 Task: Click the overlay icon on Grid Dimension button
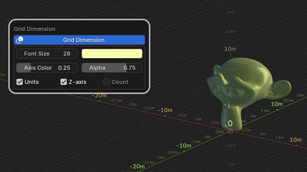(19, 40)
